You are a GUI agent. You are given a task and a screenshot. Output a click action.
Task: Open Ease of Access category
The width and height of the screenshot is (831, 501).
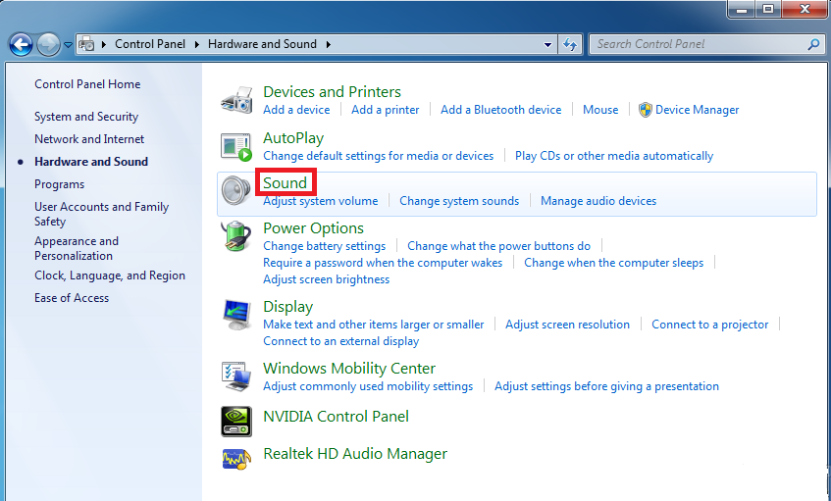pos(72,298)
